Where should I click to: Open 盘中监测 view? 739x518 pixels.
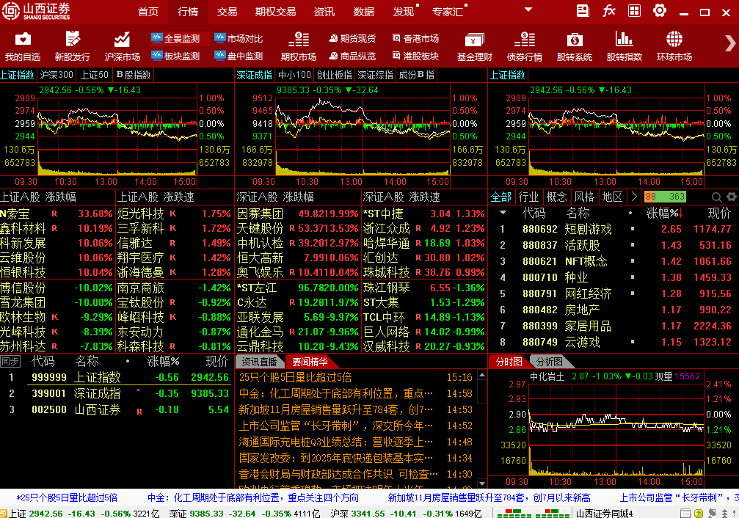tap(239, 56)
